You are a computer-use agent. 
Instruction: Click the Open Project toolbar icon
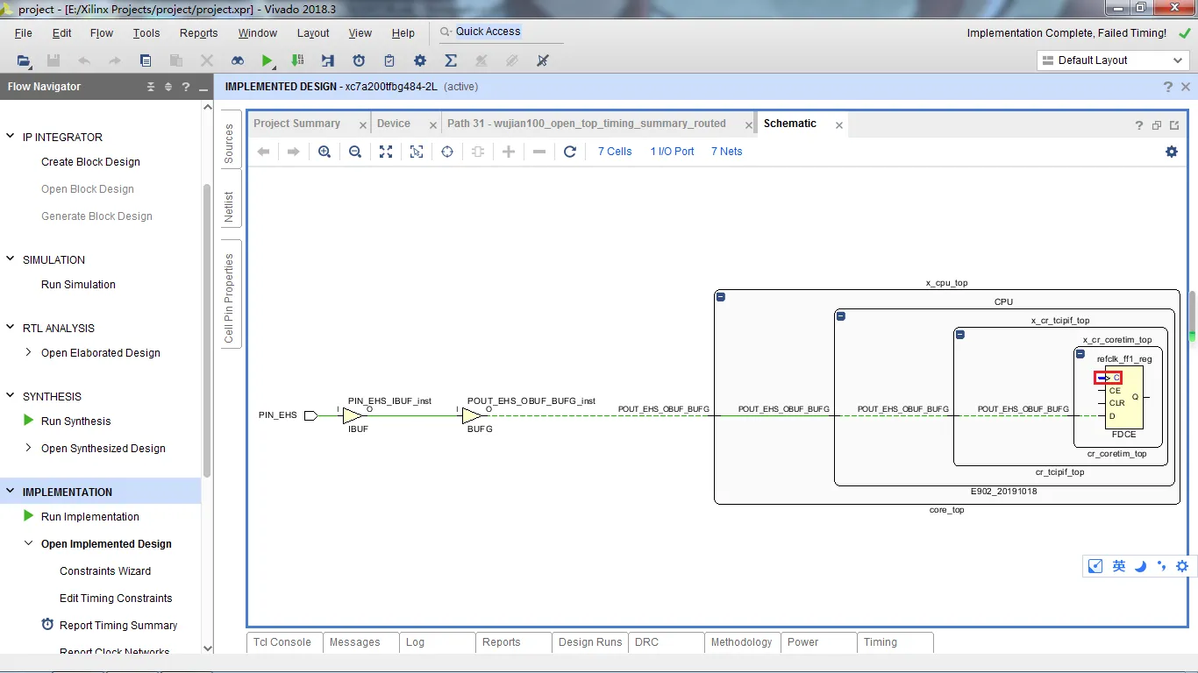24,60
